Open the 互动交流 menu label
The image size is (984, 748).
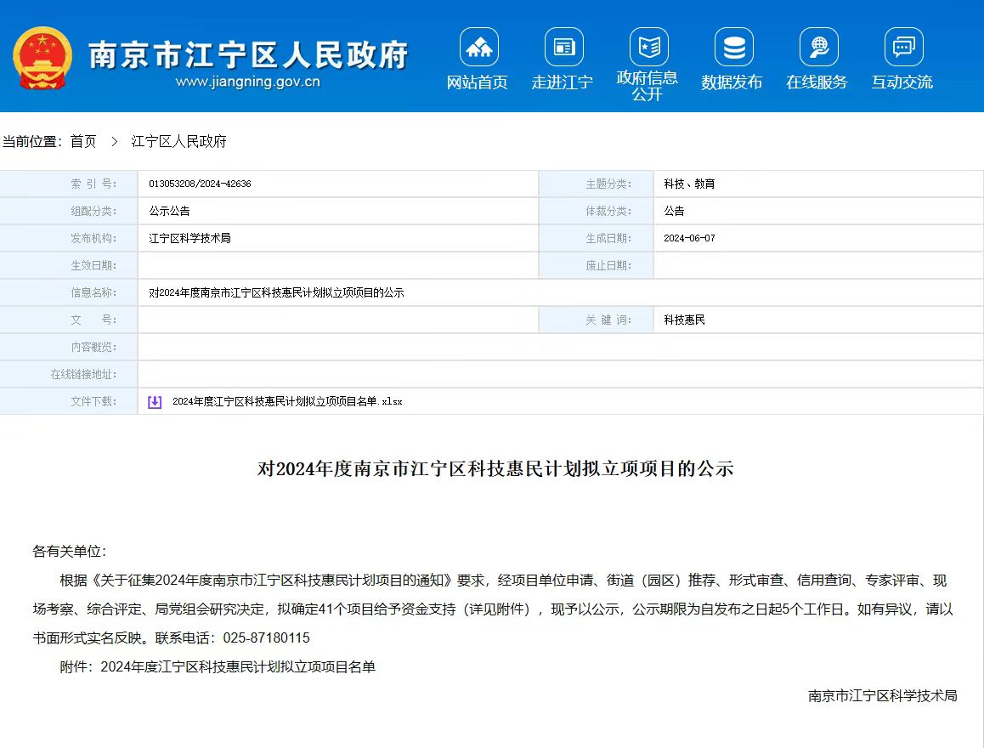coord(902,82)
